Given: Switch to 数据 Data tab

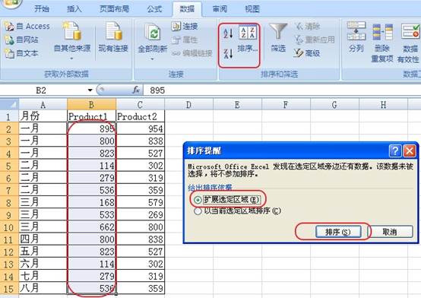Looking at the screenshot, I should (x=187, y=9).
